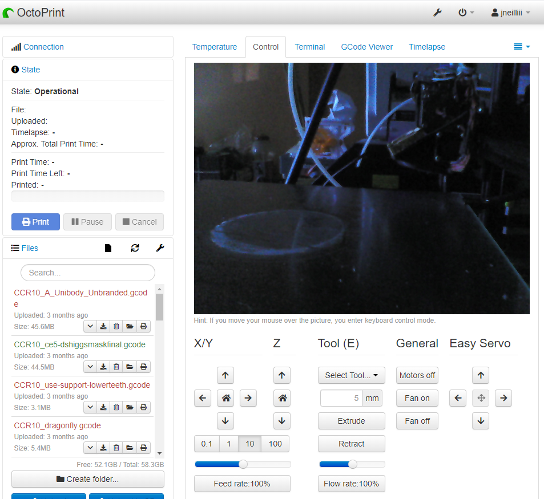Load CCR10_A_Unibody_Unbranded.gcode
Viewport: 544px width, 499px height.
(x=130, y=326)
